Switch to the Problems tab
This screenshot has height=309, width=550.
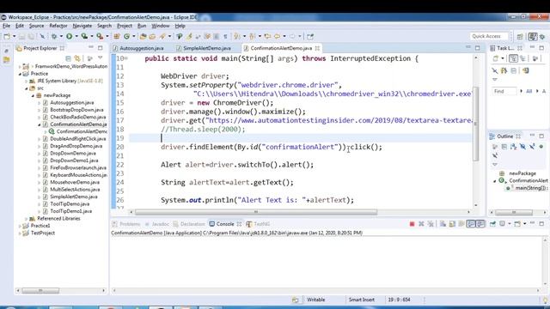126,224
